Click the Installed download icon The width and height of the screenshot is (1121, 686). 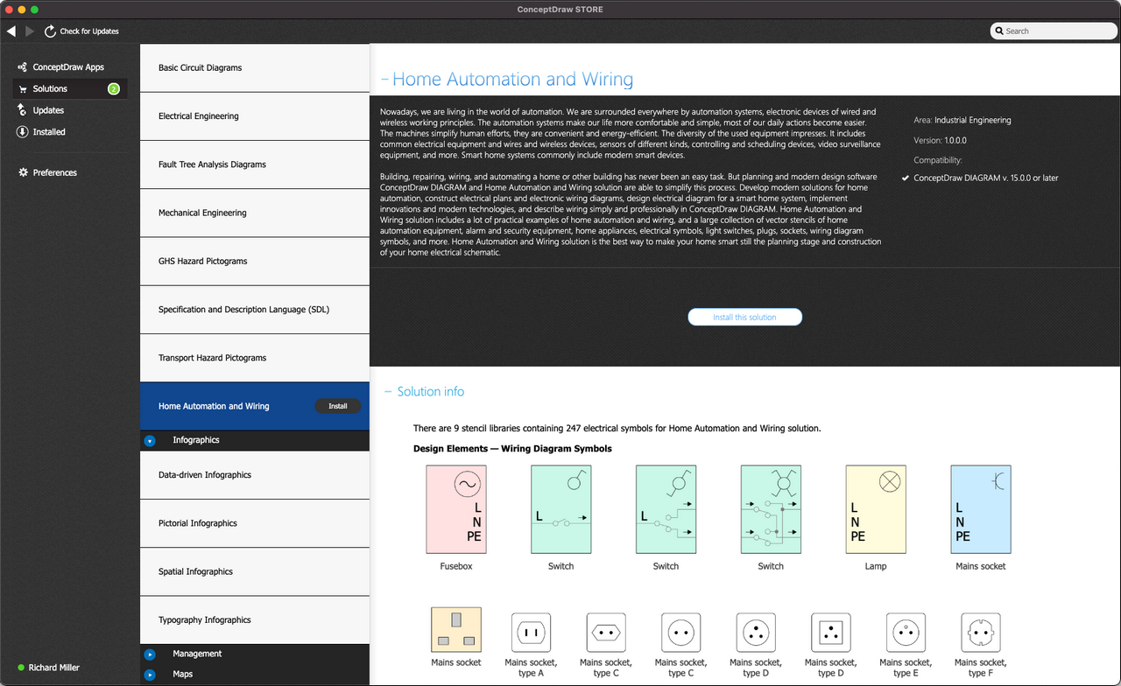[x=22, y=132]
